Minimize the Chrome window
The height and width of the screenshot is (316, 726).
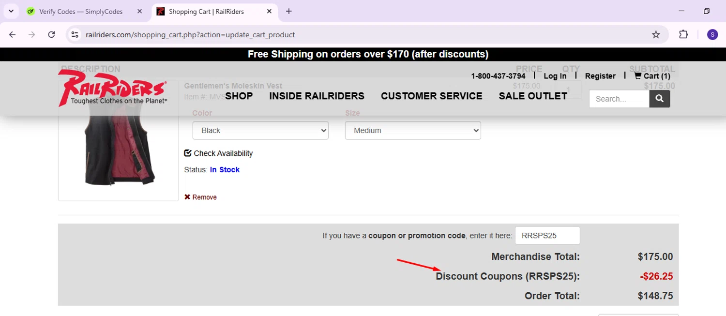681,11
